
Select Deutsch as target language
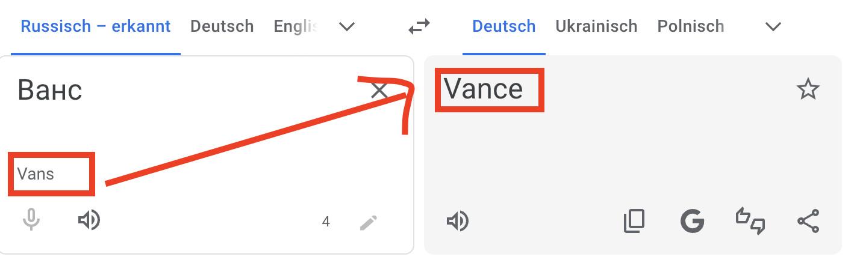point(503,26)
